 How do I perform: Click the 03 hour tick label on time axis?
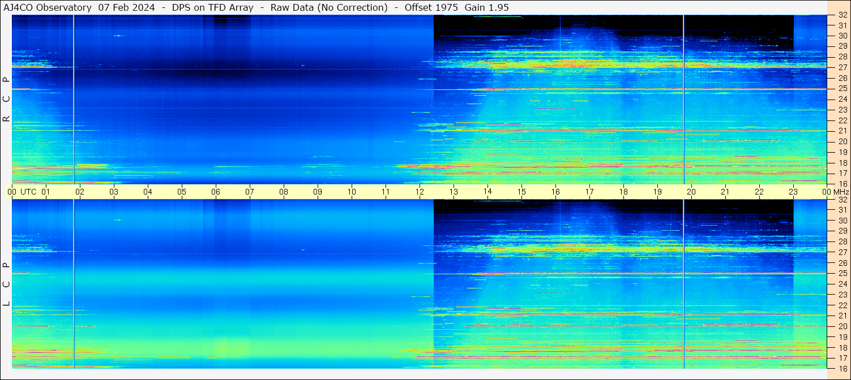tap(114, 192)
